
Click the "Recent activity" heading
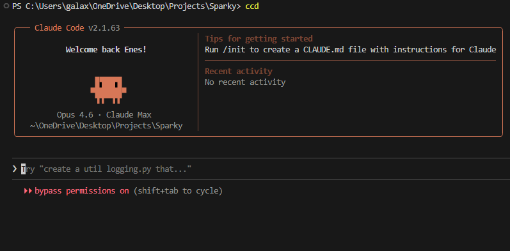239,71
